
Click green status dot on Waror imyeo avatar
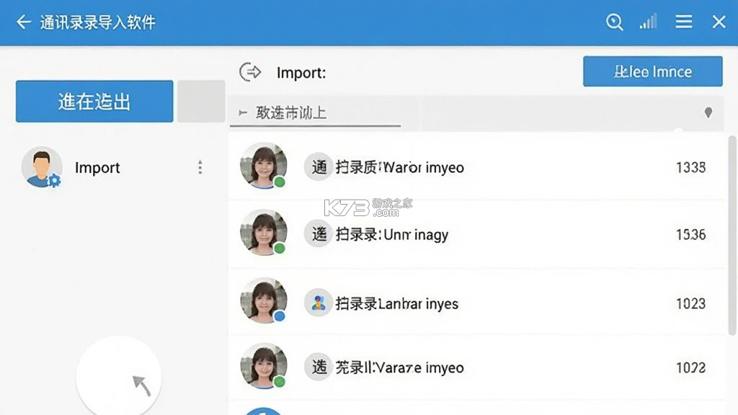pos(280,182)
